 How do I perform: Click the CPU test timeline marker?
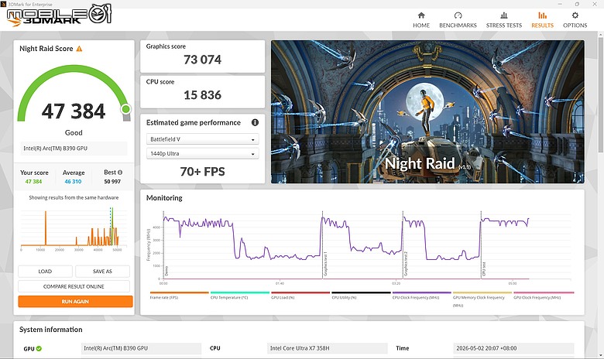pos(484,269)
